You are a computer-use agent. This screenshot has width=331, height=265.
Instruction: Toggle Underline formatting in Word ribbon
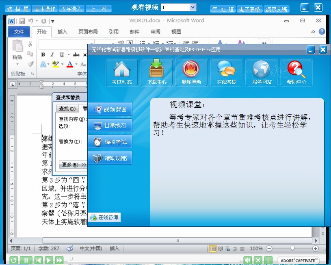tap(62, 55)
